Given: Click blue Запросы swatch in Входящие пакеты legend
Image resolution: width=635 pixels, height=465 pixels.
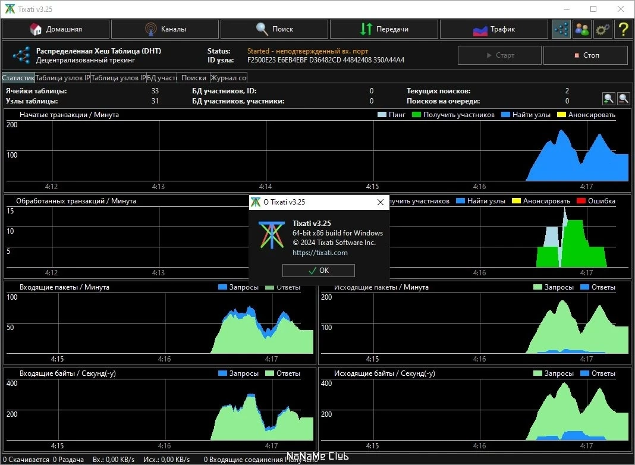Looking at the screenshot, I should click(222, 287).
